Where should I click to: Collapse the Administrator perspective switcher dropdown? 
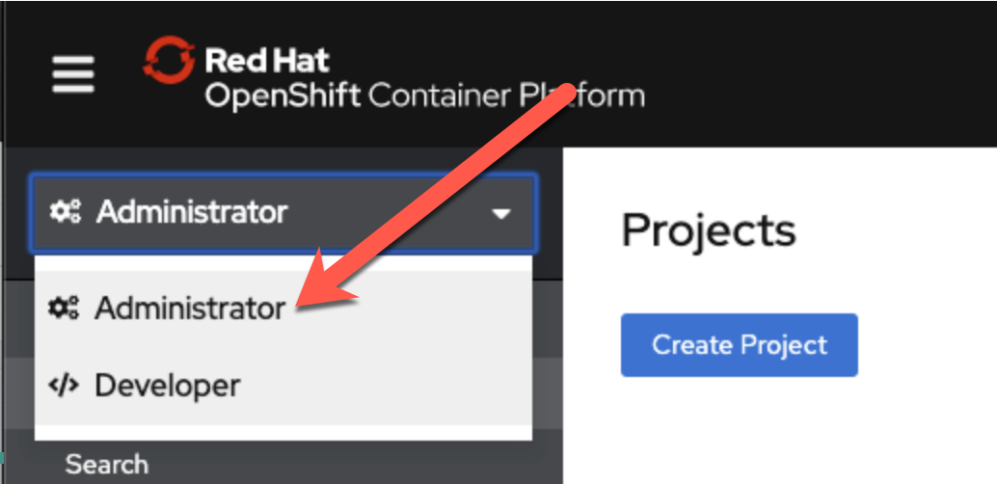point(283,214)
